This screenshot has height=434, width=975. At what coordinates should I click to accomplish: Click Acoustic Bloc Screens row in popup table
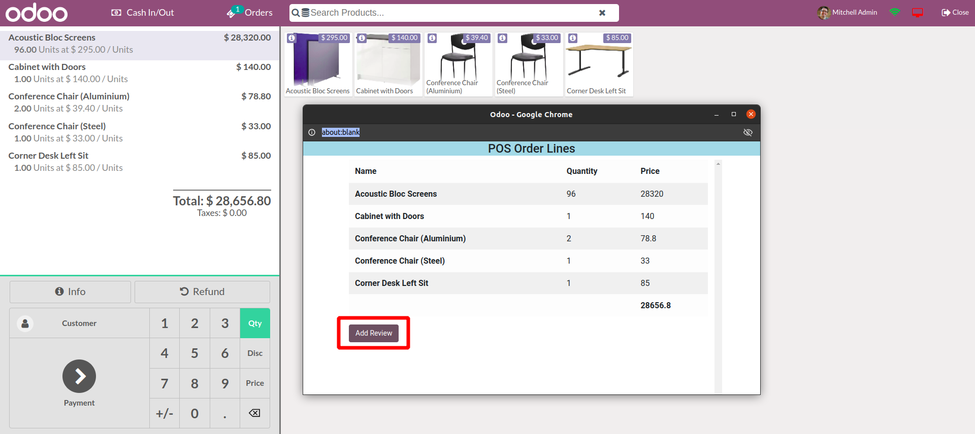(528, 194)
